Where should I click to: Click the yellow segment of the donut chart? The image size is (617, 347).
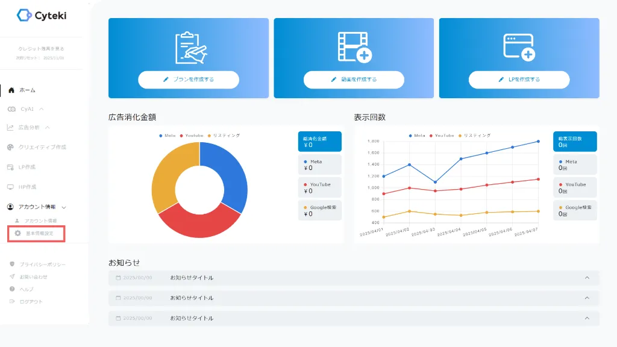(x=166, y=172)
